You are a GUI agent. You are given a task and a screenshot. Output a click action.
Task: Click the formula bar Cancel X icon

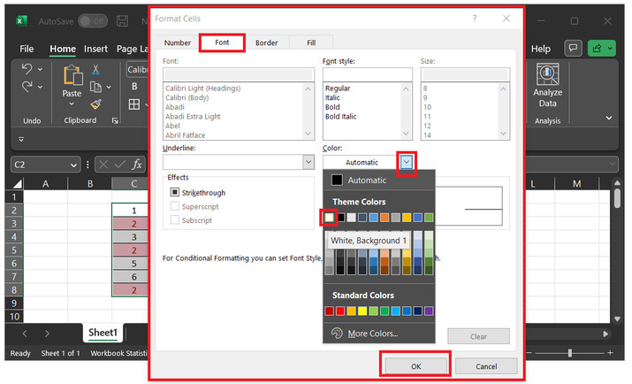pyautogui.click(x=103, y=165)
